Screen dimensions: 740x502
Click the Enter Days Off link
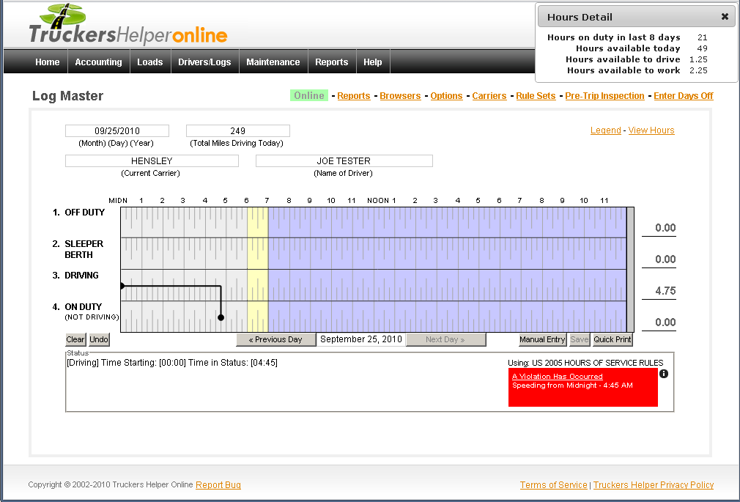[x=683, y=96]
